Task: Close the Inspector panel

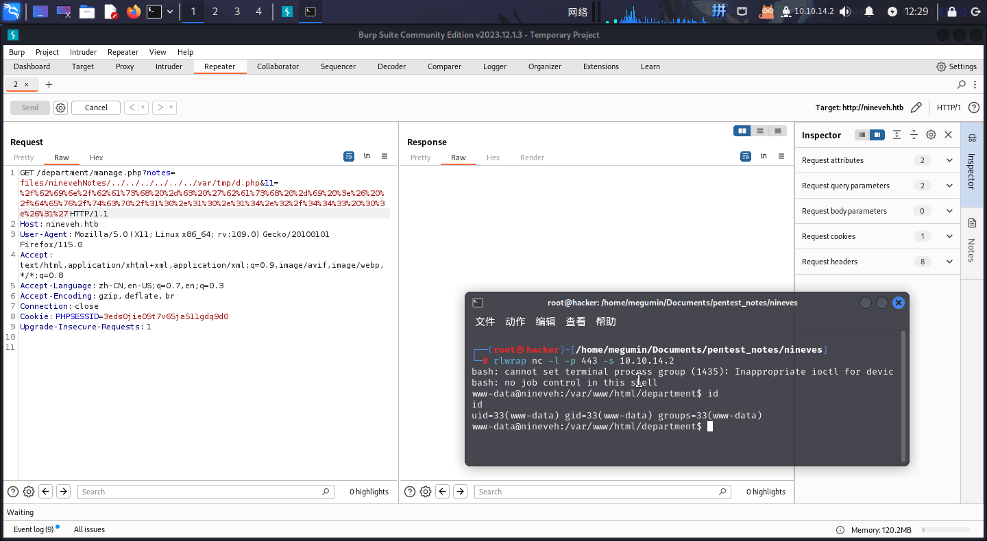Action: (949, 135)
